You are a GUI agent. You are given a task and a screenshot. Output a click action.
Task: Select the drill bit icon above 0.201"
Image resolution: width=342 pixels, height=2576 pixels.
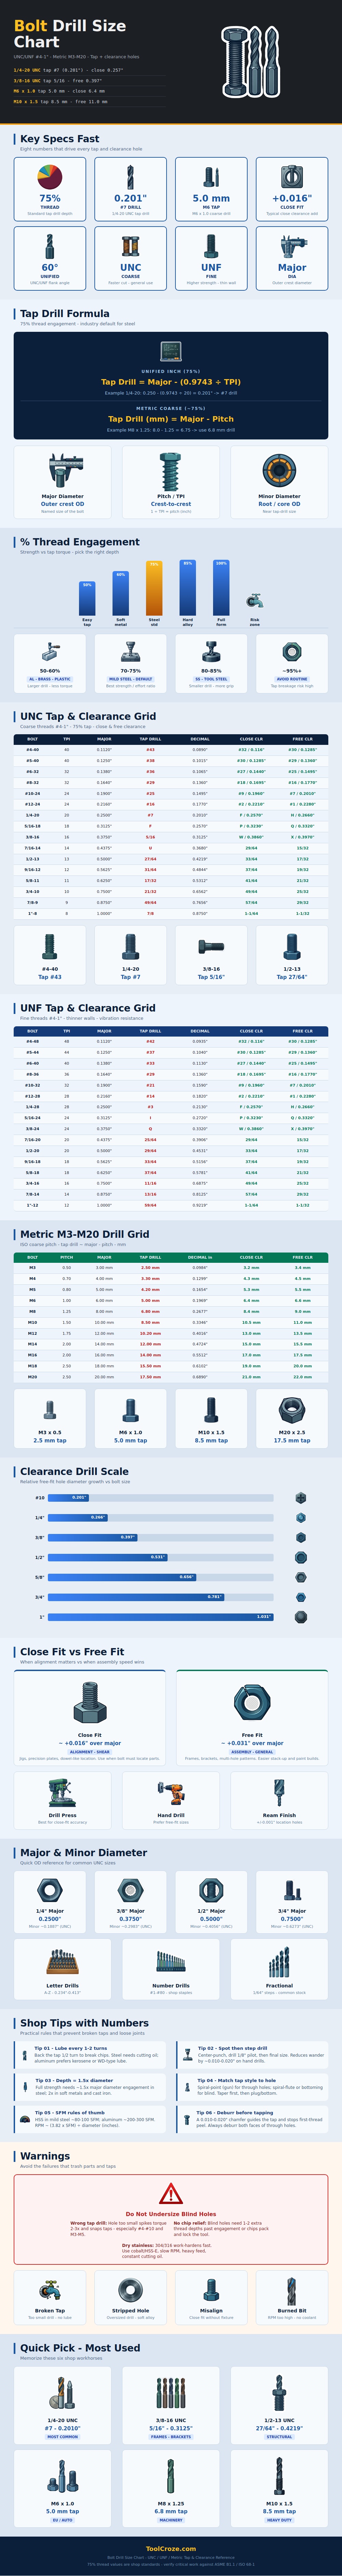pyautogui.click(x=131, y=177)
